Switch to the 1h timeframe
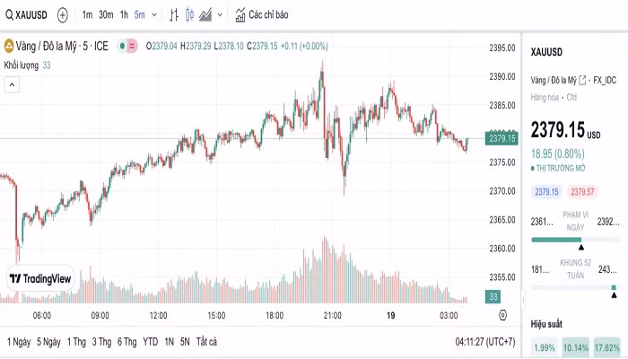Screen dimensions: 628x359 coord(124,15)
